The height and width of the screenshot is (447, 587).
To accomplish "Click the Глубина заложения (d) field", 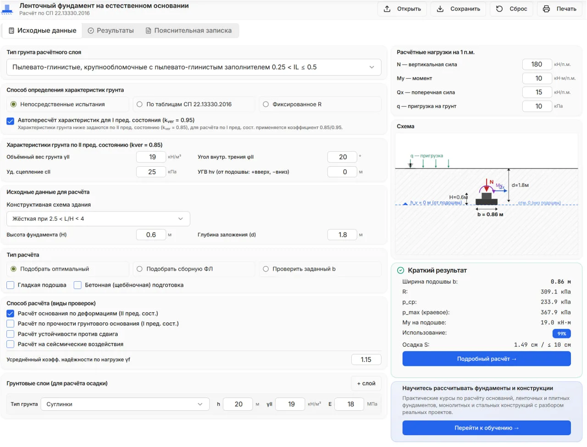I will pyautogui.click(x=342, y=235).
